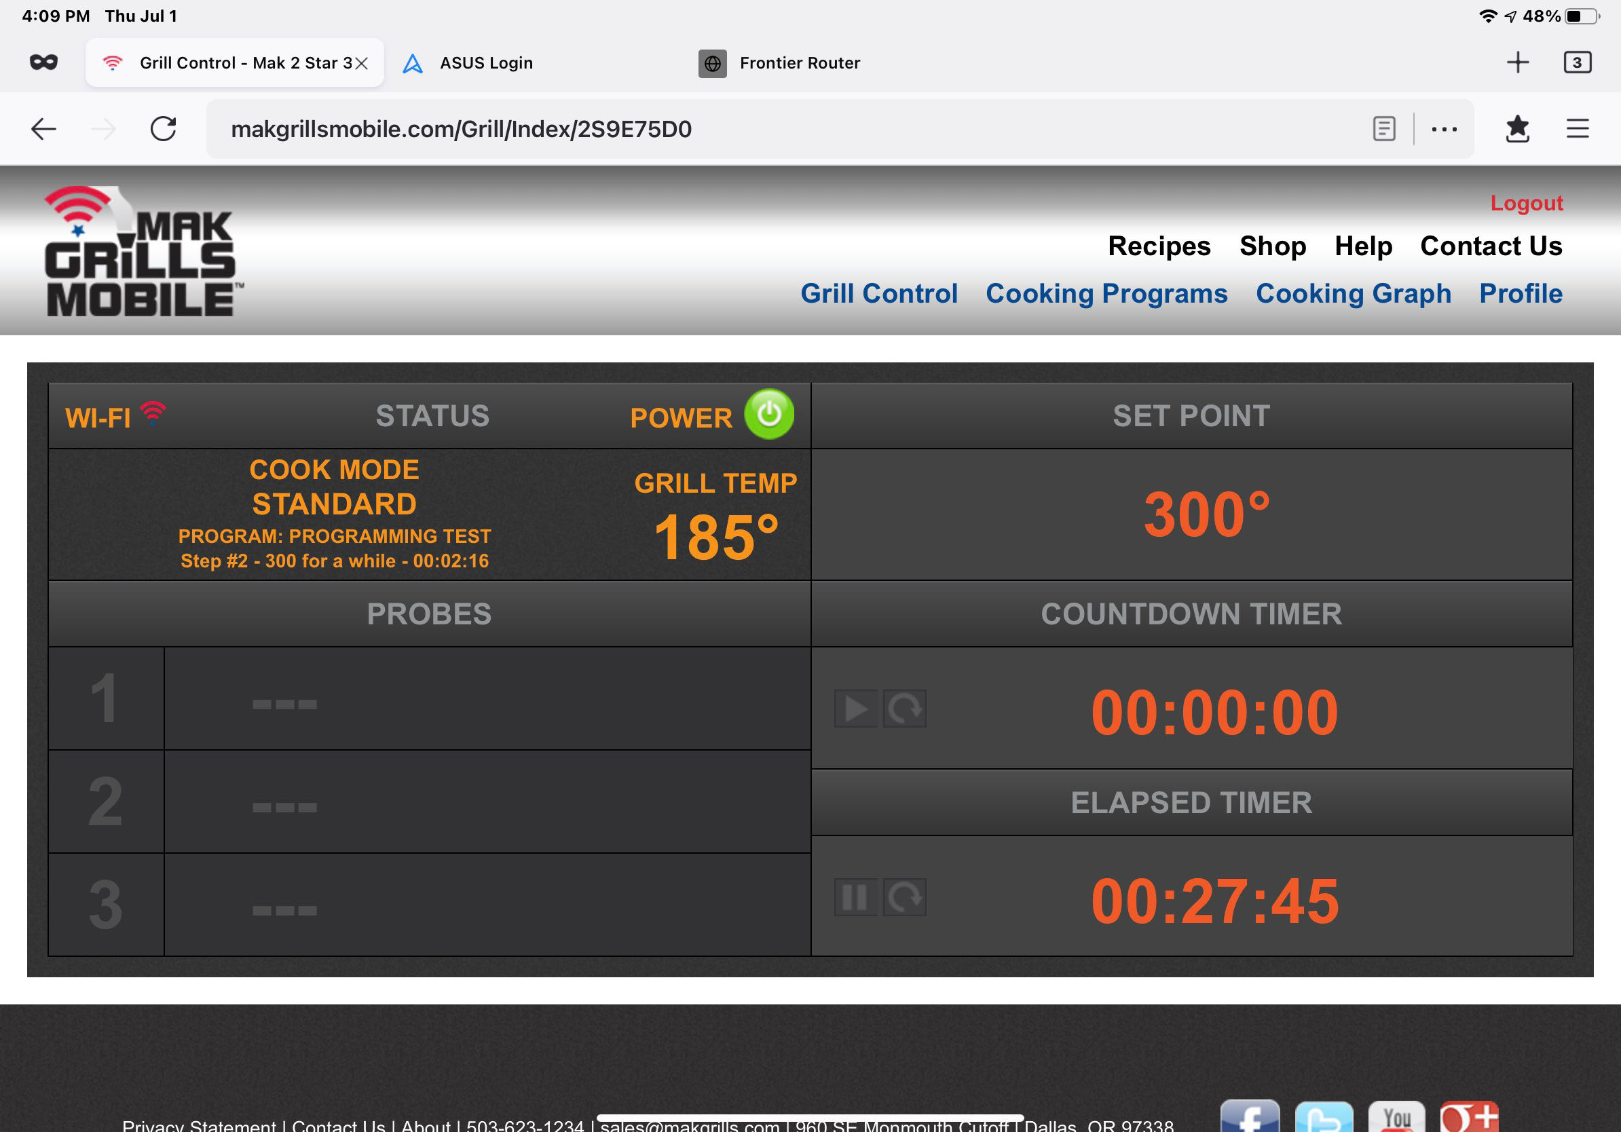
Task: Open reader view icon in address bar
Action: 1384,129
